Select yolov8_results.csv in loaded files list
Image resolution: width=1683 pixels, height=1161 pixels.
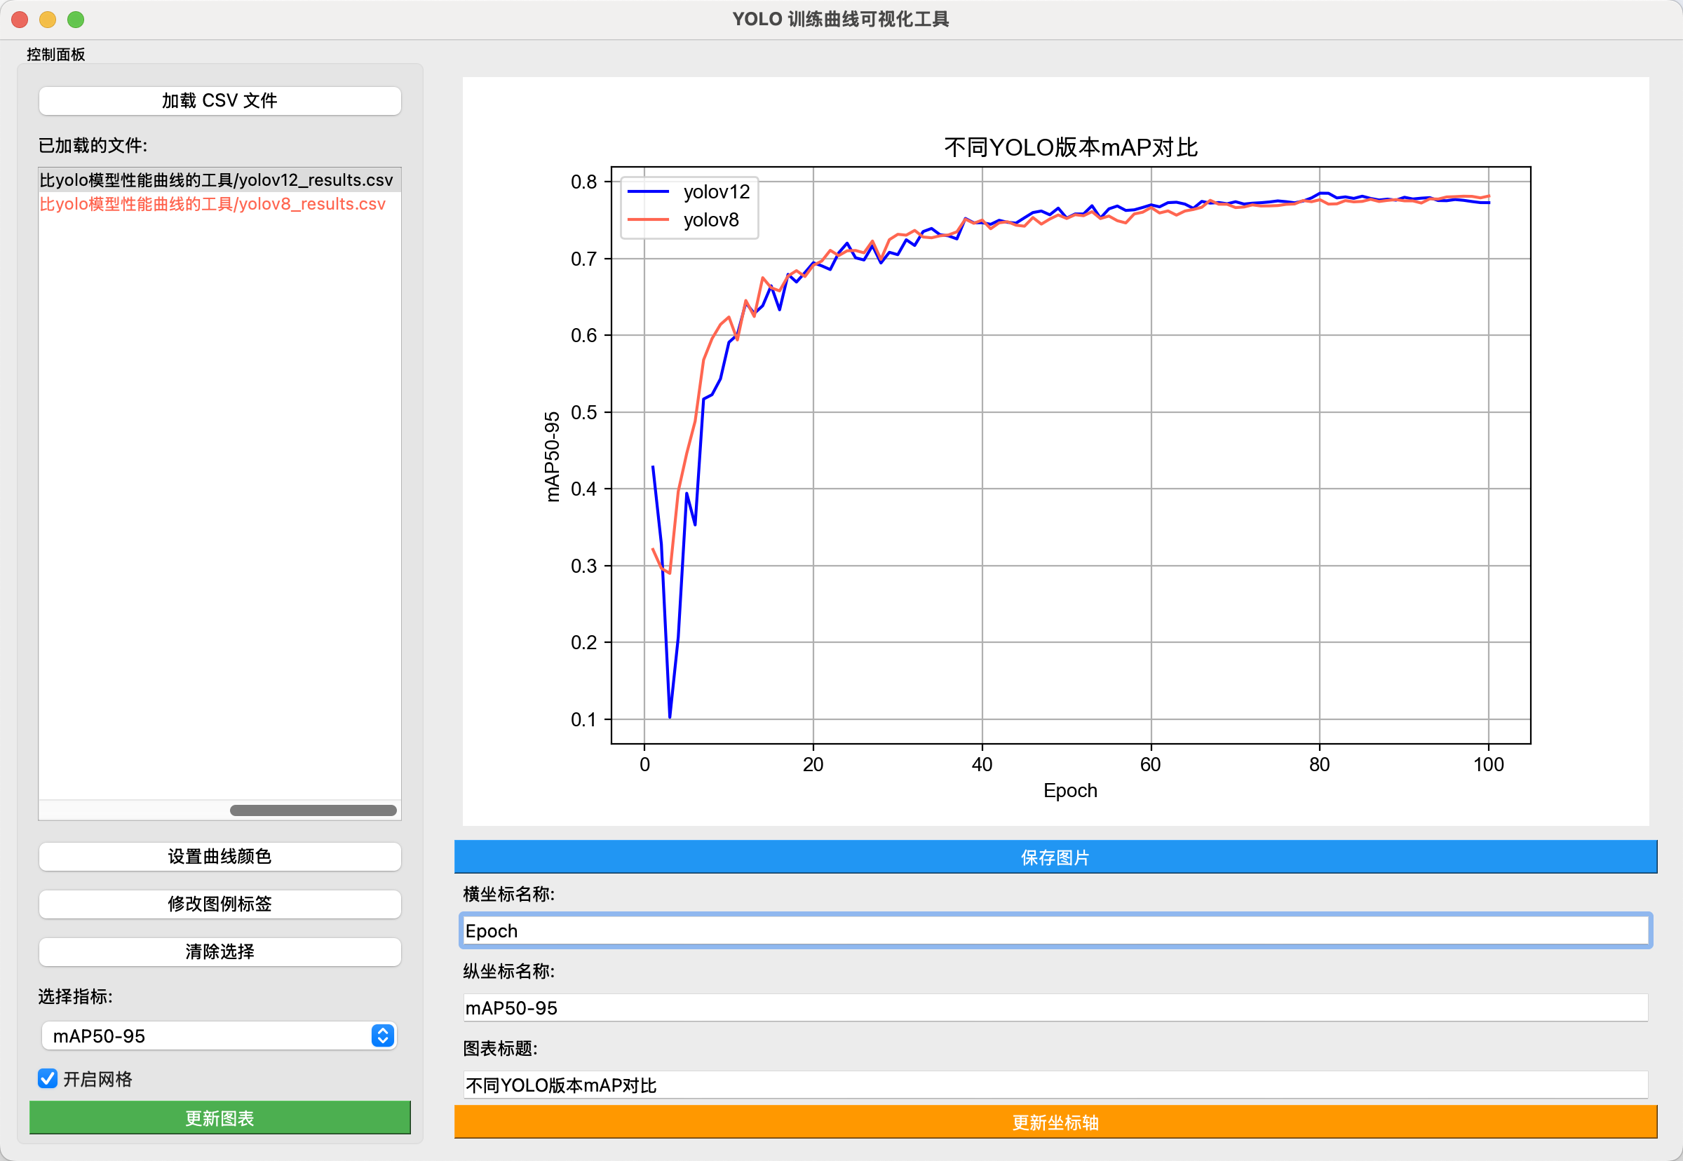pos(212,204)
